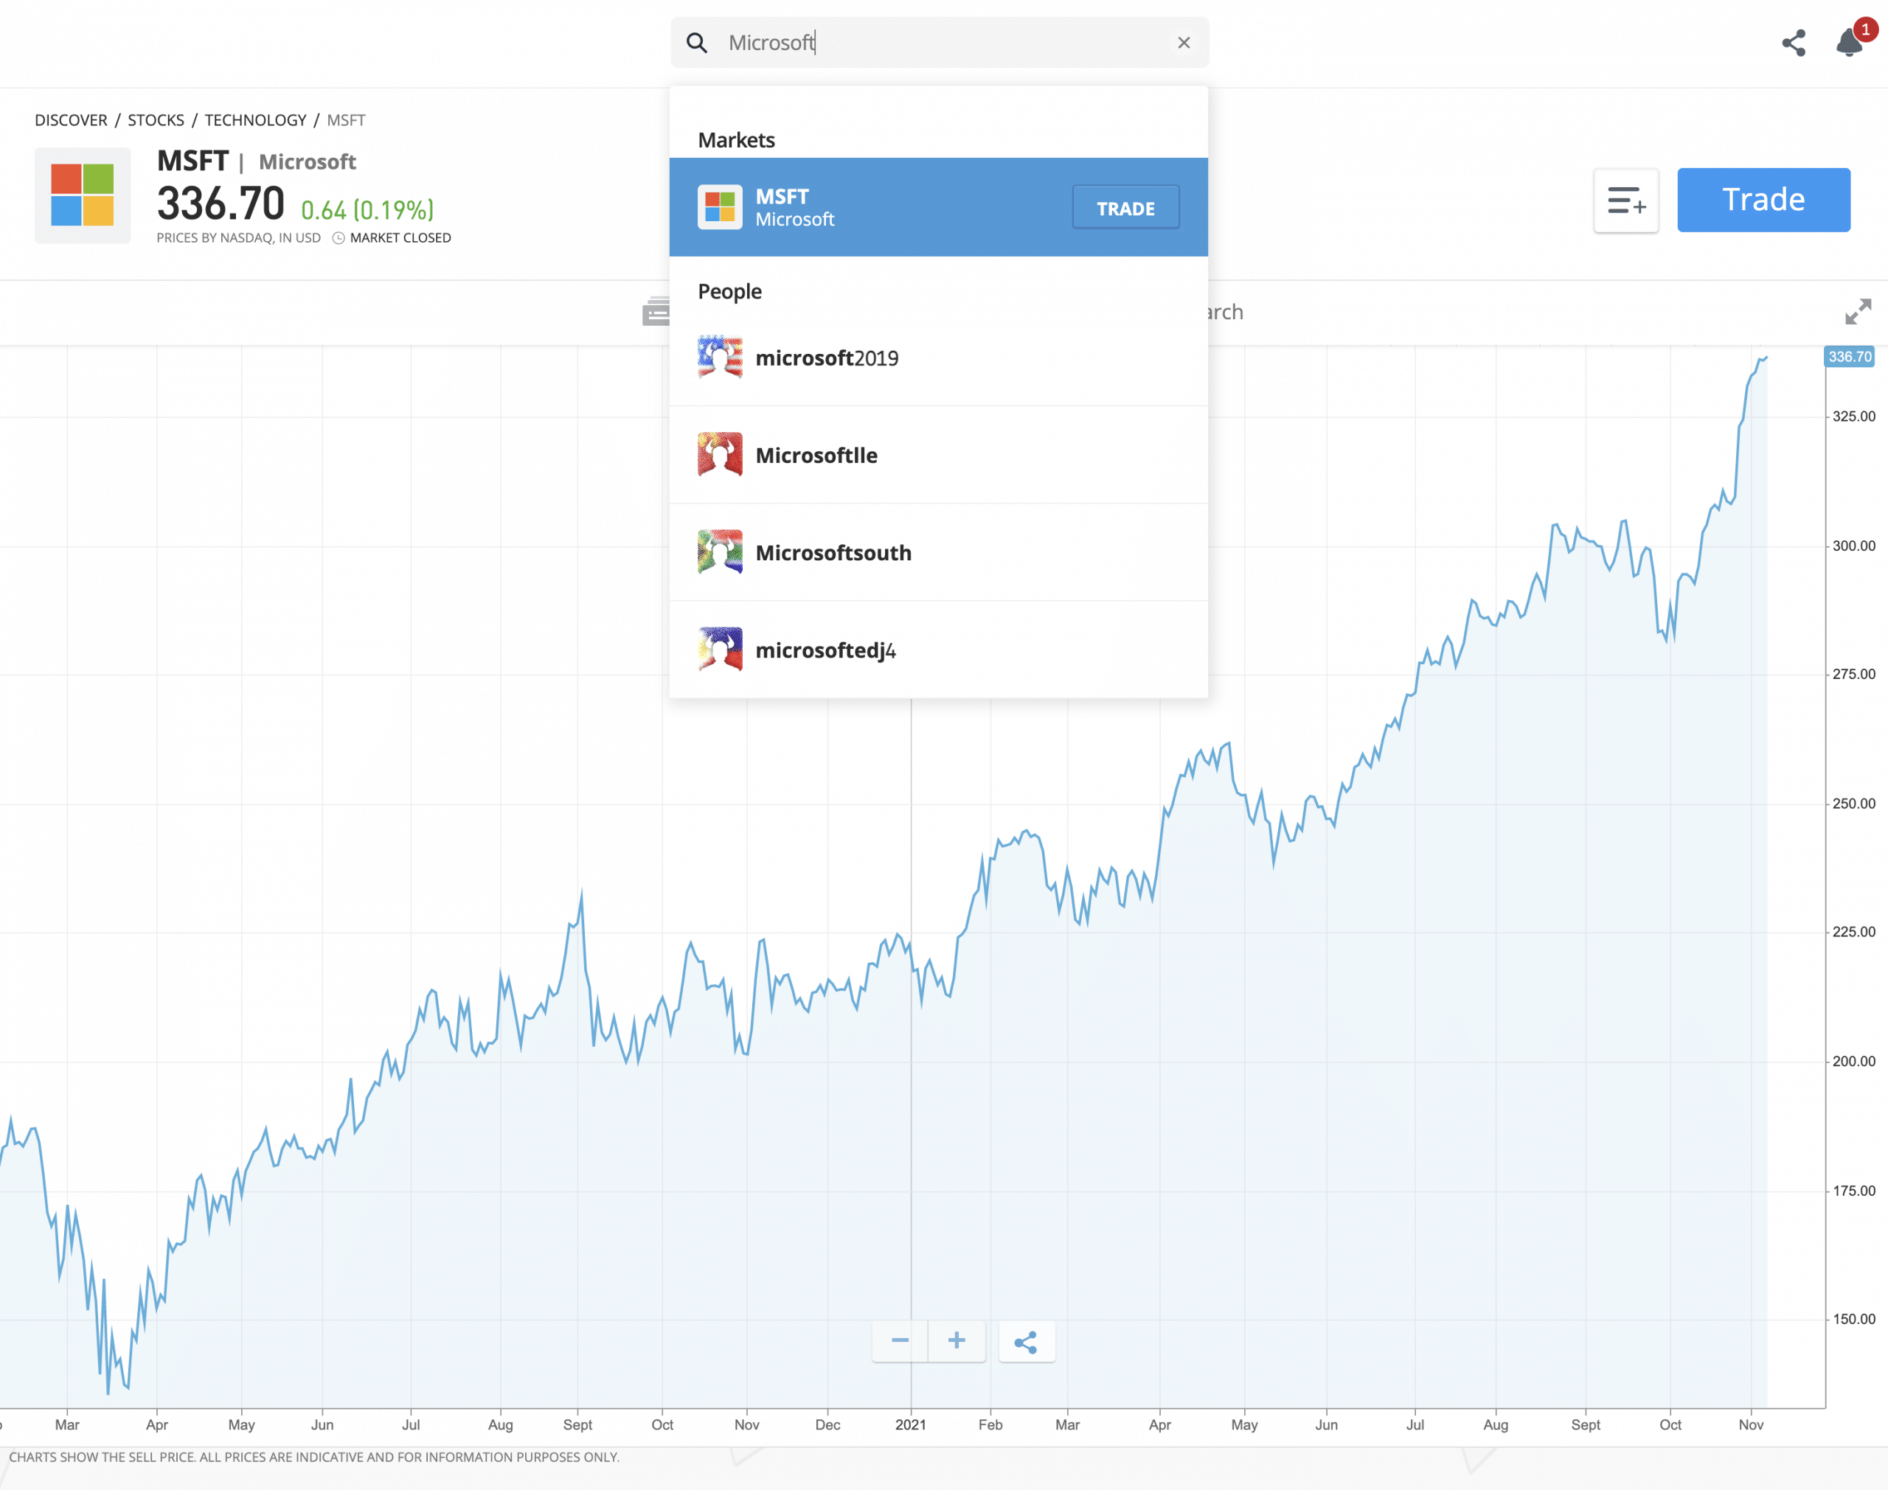The height and width of the screenshot is (1490, 1888).
Task: Click microsoft2019 avatar
Action: tap(720, 357)
